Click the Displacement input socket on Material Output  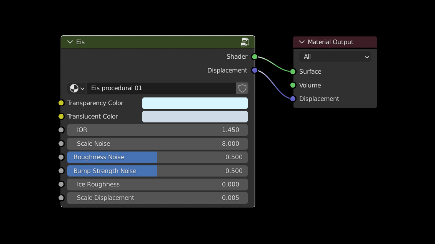click(x=293, y=99)
